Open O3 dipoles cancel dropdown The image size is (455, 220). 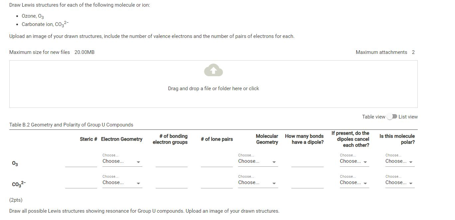pos(354,161)
